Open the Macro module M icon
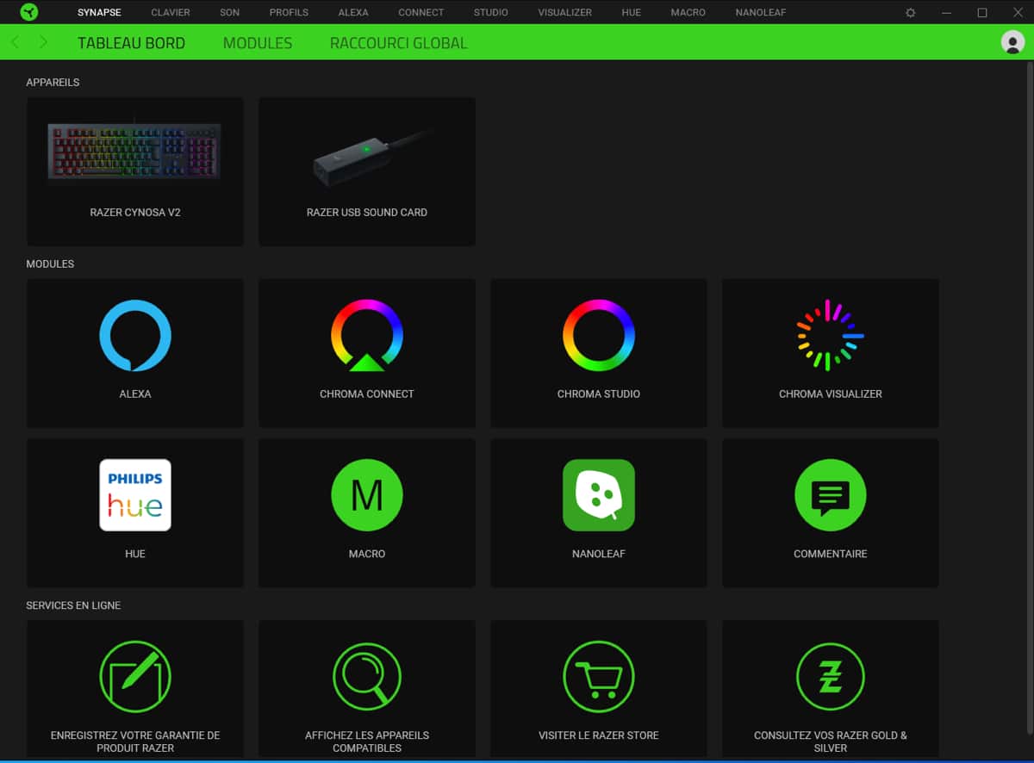Screen dimensions: 1034x763 (x=367, y=495)
